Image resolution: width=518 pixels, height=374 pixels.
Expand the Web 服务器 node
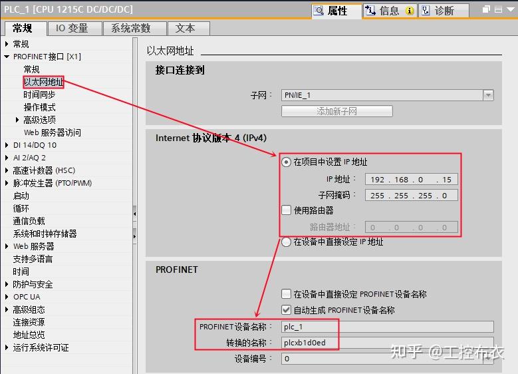click(x=7, y=246)
